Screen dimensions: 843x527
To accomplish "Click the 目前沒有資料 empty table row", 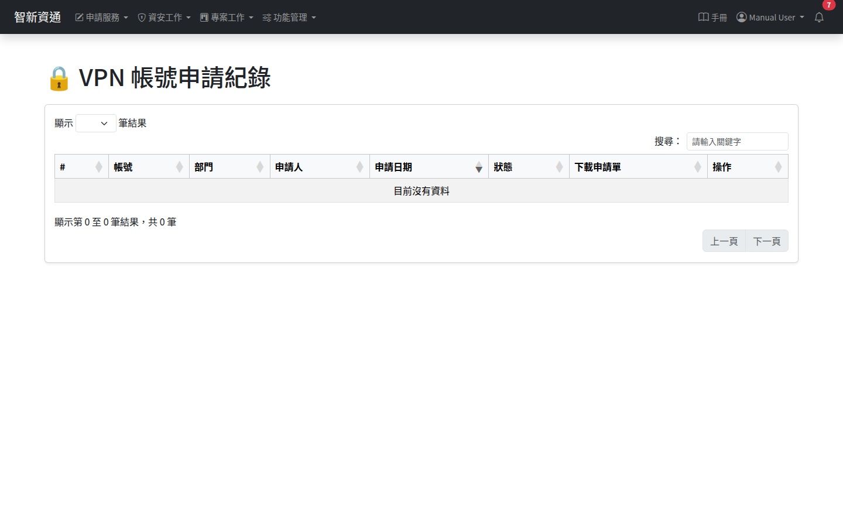I will 421,191.
